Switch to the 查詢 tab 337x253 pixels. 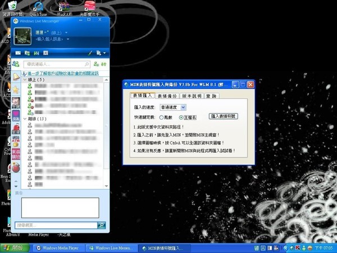coord(211,96)
